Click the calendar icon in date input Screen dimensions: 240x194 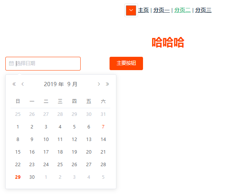(x=11, y=63)
